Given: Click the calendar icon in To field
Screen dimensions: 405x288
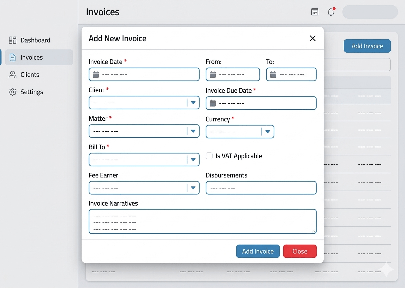Looking at the screenshot, I should pos(273,74).
